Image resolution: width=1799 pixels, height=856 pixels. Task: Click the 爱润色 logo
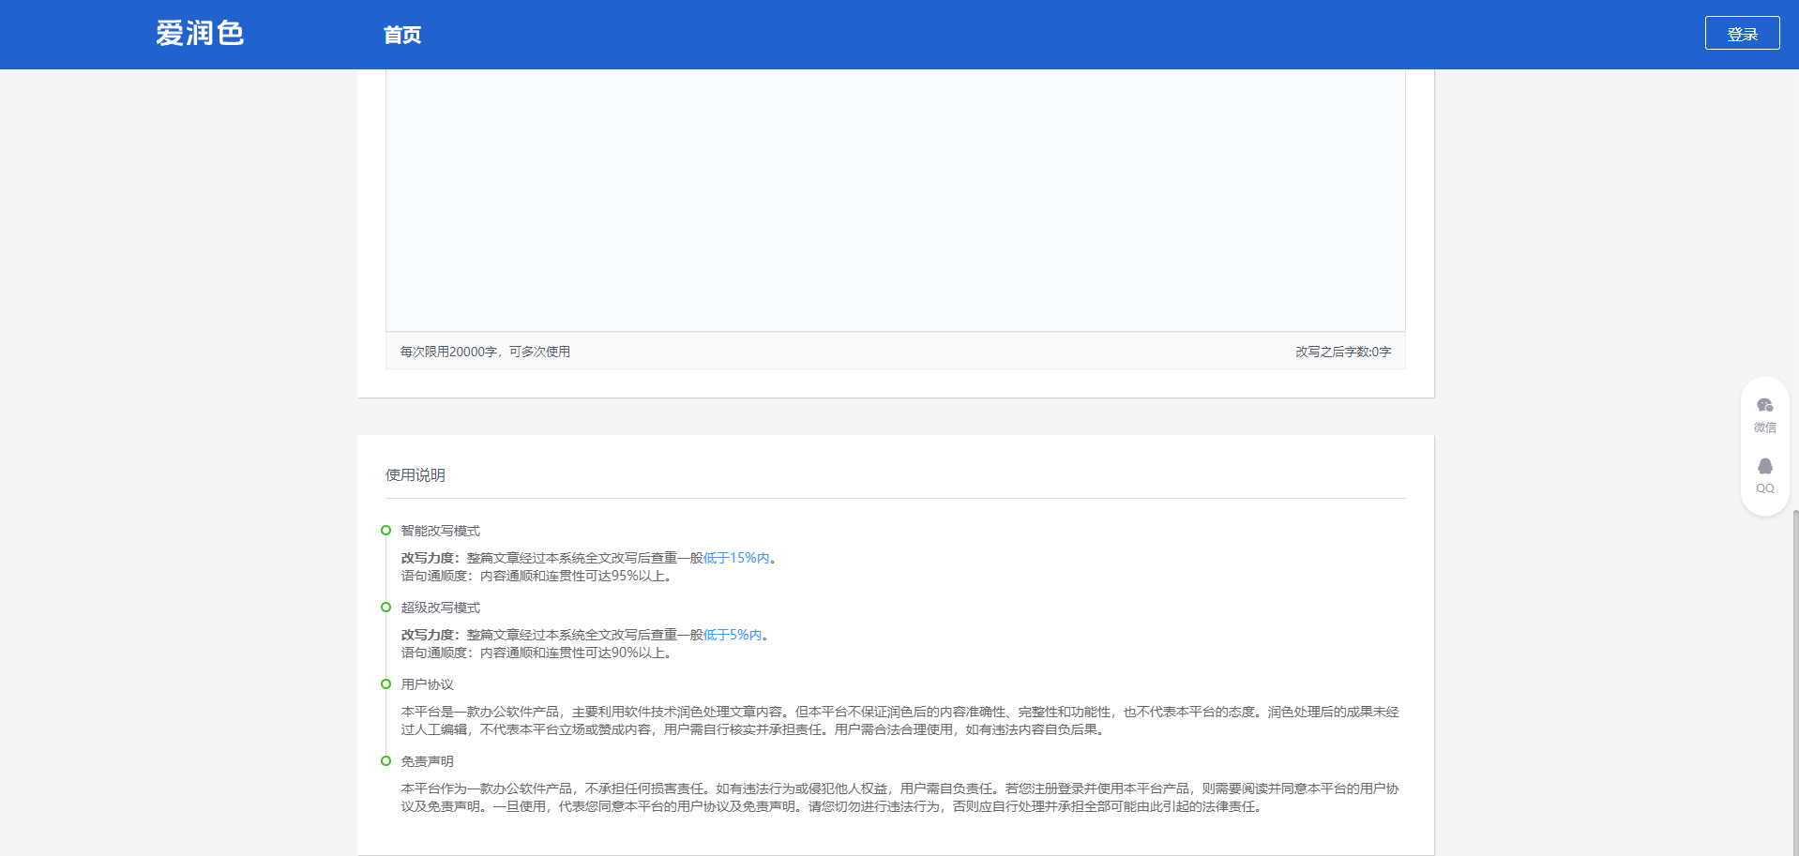pyautogui.click(x=200, y=34)
